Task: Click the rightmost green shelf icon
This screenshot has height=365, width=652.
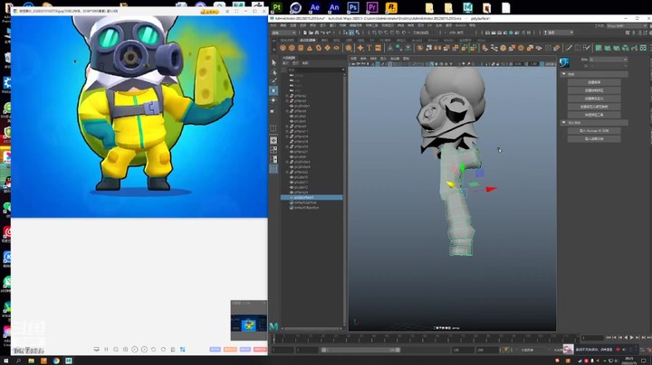Action: click(643, 48)
